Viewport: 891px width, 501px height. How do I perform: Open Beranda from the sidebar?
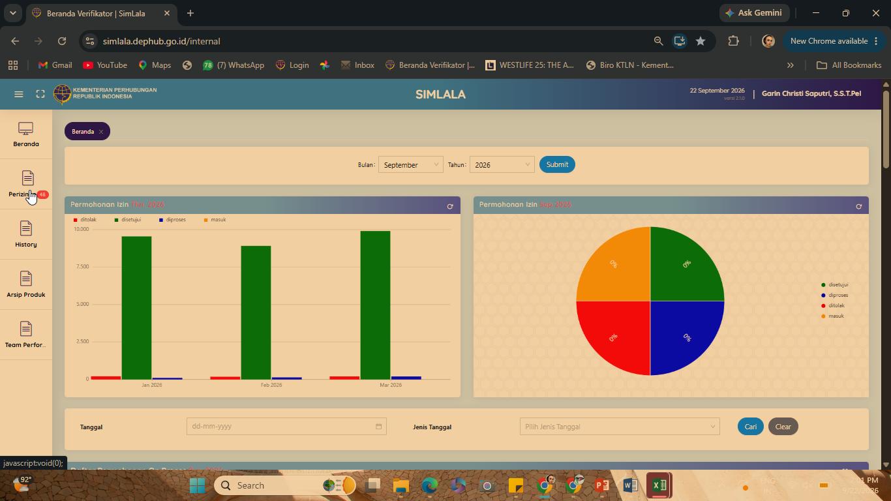(x=26, y=134)
